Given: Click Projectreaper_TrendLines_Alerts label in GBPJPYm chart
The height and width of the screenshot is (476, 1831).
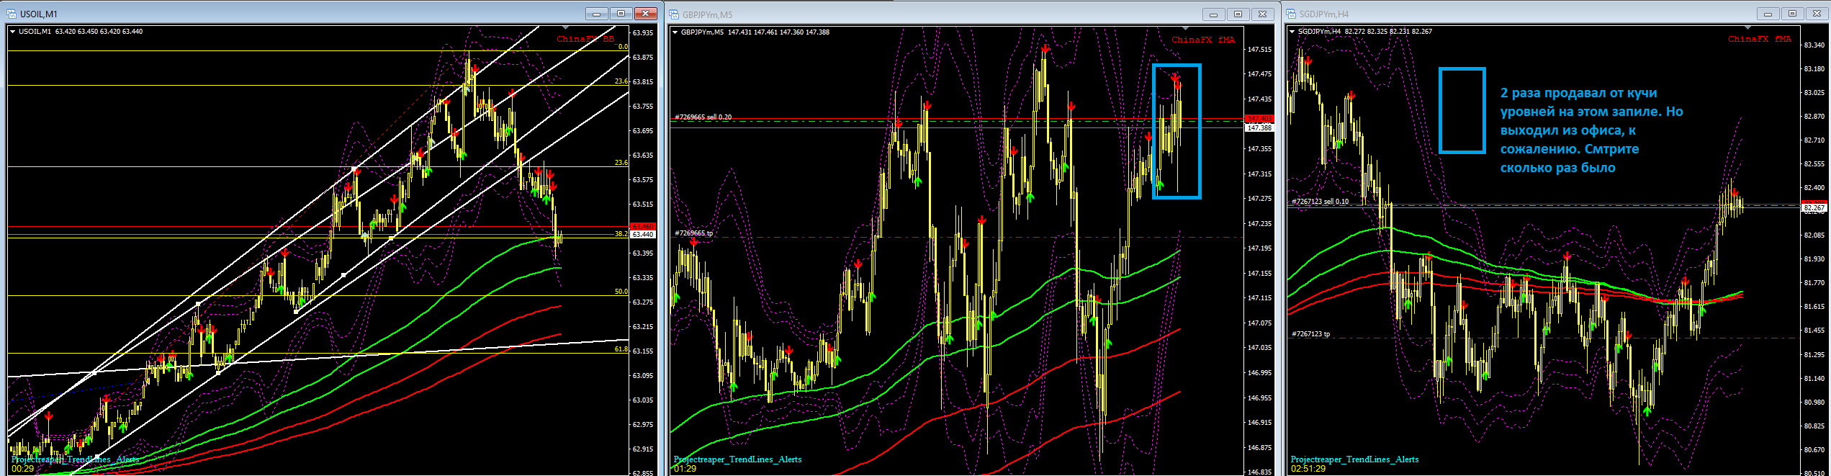Looking at the screenshot, I should 737,459.
